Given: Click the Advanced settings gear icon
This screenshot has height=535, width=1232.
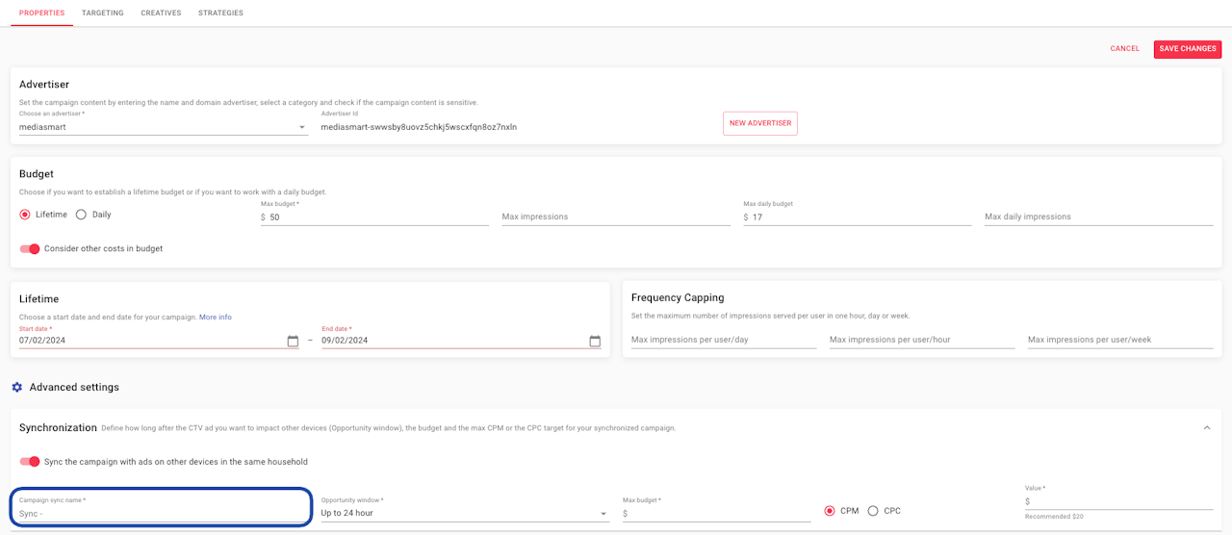Looking at the screenshot, I should point(16,387).
